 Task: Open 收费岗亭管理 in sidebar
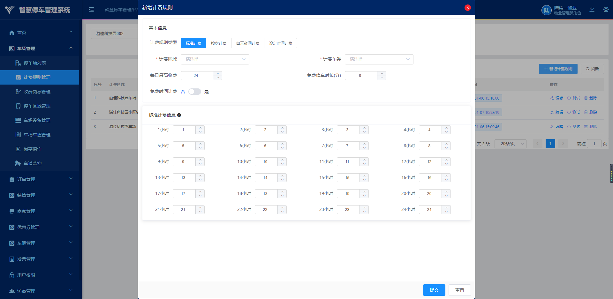pyautogui.click(x=40, y=92)
